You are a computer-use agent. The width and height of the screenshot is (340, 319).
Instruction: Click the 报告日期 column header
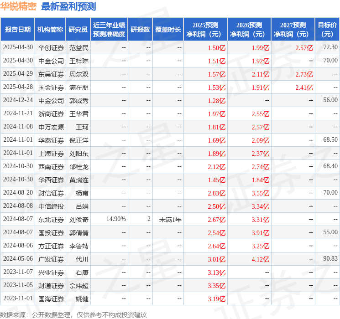(x=17, y=30)
